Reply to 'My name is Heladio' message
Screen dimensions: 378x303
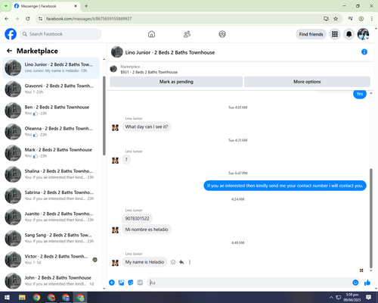click(x=181, y=262)
